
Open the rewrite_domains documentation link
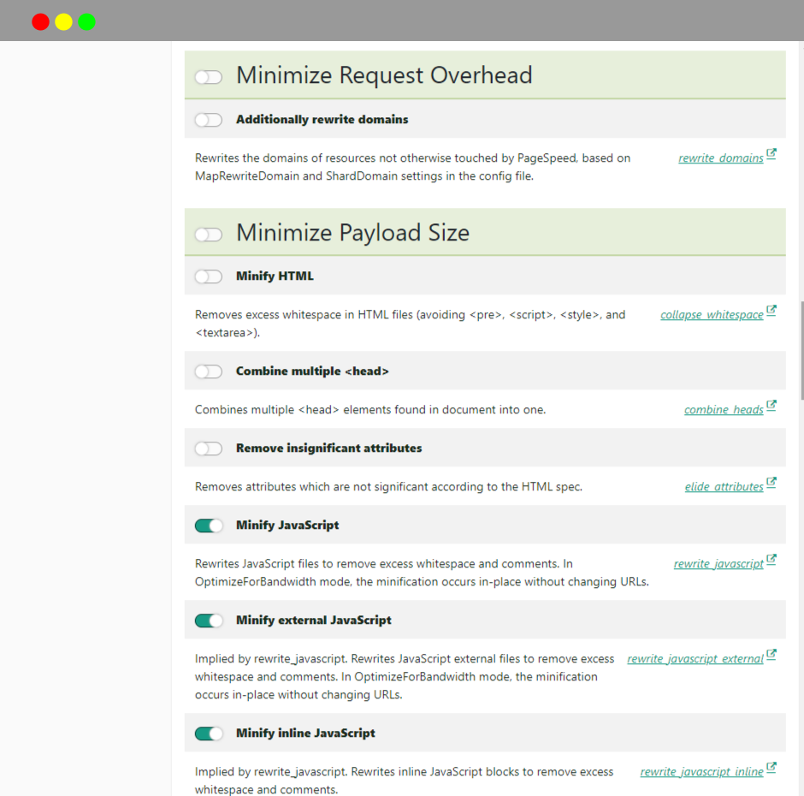coord(720,158)
